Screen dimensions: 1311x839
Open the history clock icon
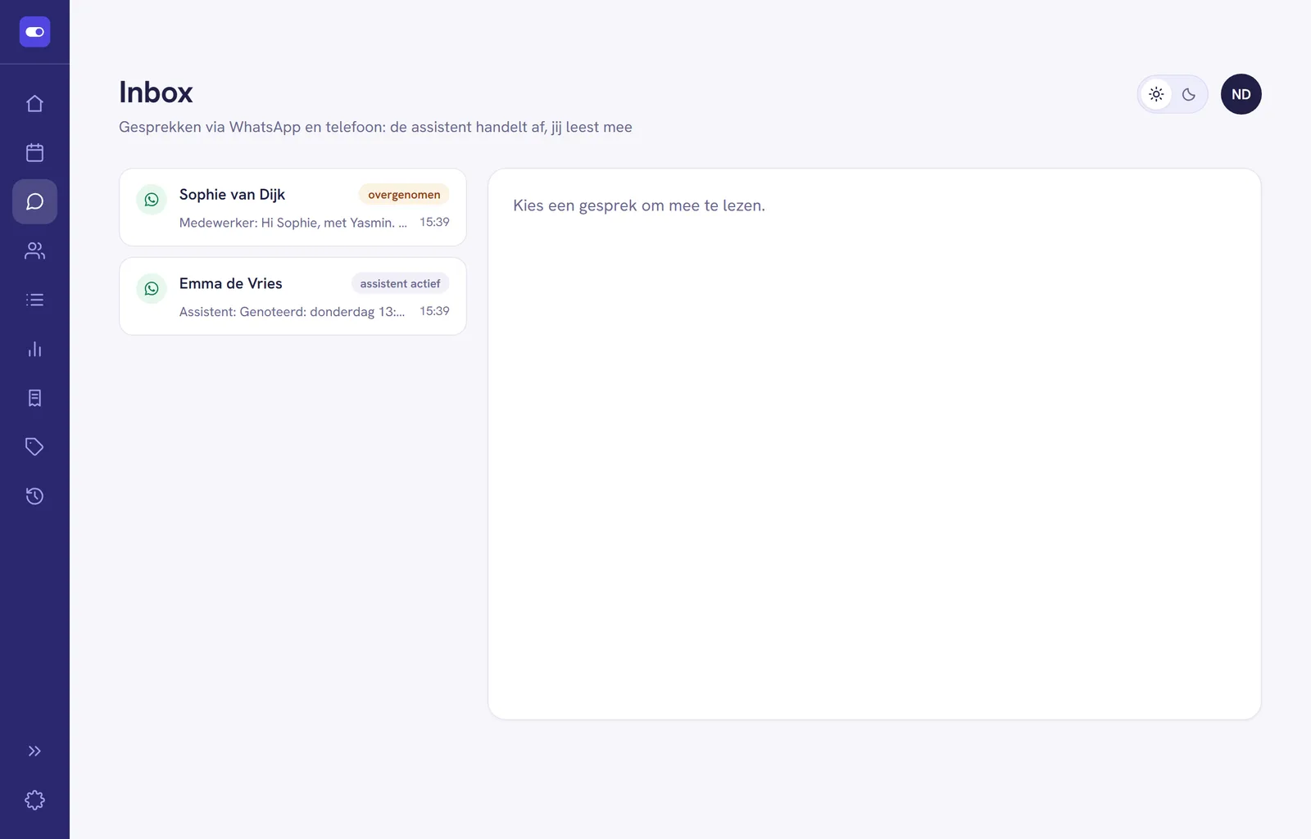[34, 496]
